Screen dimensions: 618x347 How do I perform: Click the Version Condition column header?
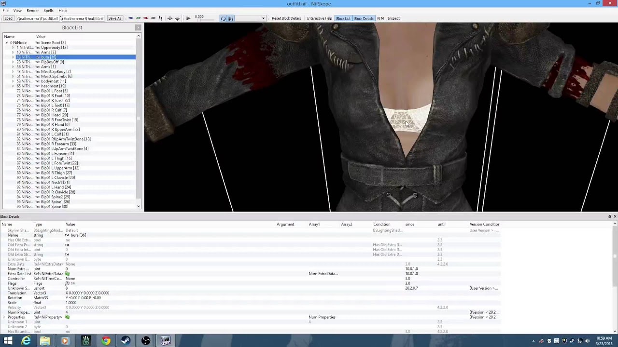click(484, 224)
